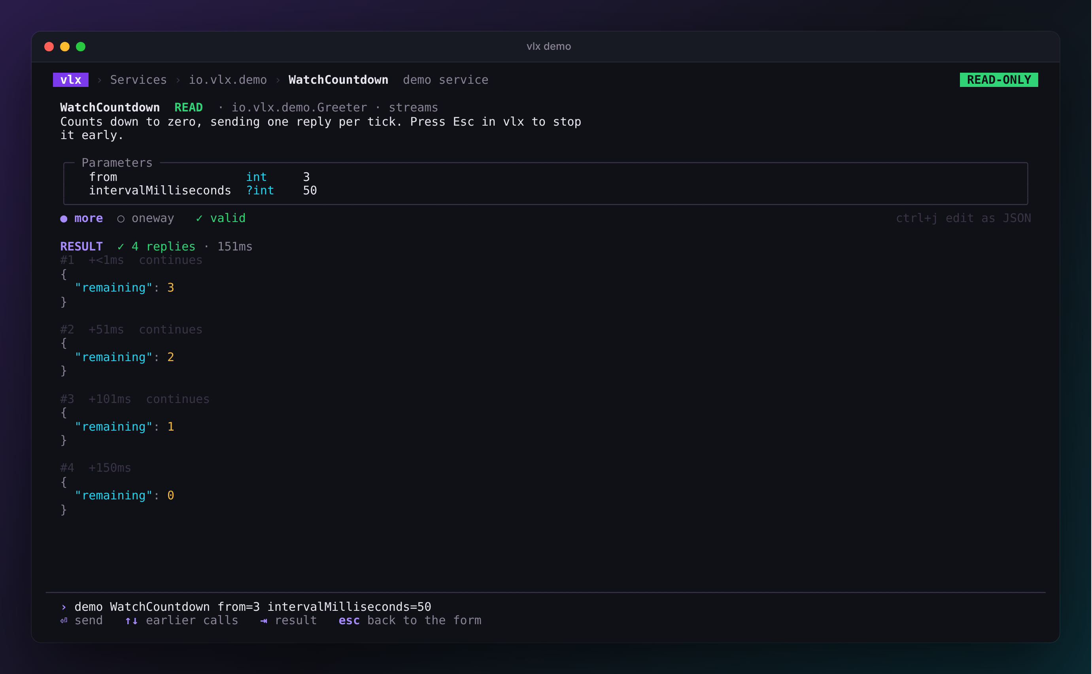Image resolution: width=1092 pixels, height=674 pixels.
Task: Click the 151ms total duration
Action: coord(234,247)
